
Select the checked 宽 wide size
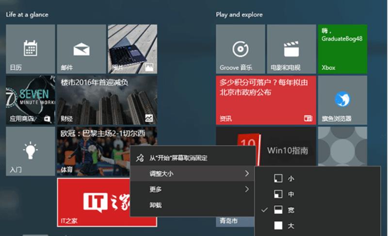[x=318, y=210]
